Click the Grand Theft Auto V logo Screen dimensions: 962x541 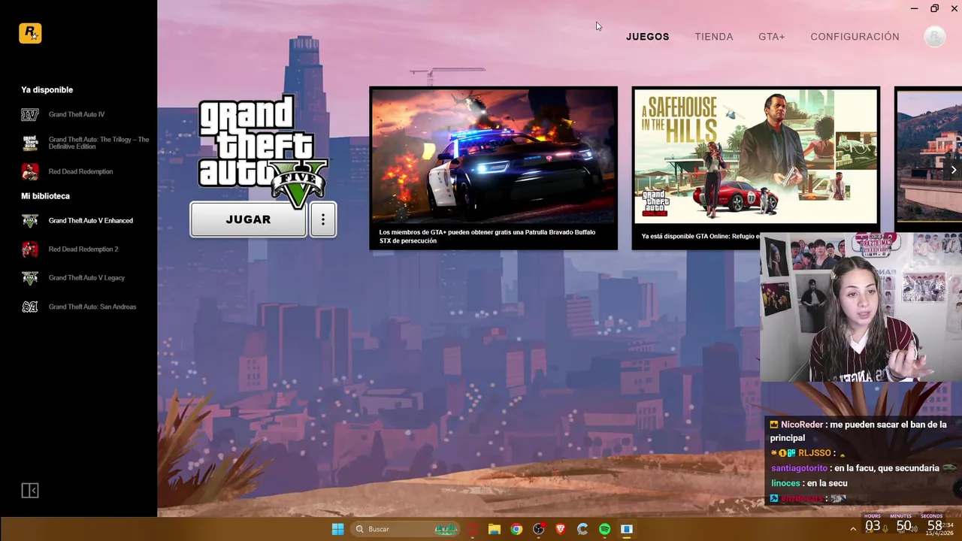(x=262, y=151)
